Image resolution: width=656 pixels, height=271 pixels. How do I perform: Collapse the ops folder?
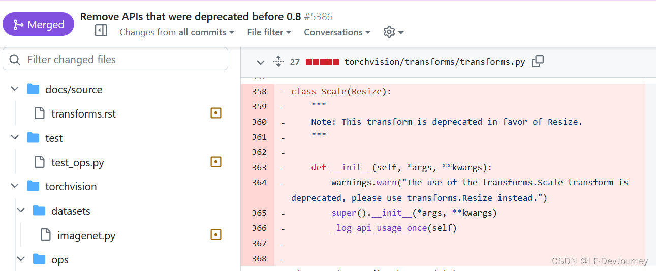pyautogui.click(x=21, y=259)
